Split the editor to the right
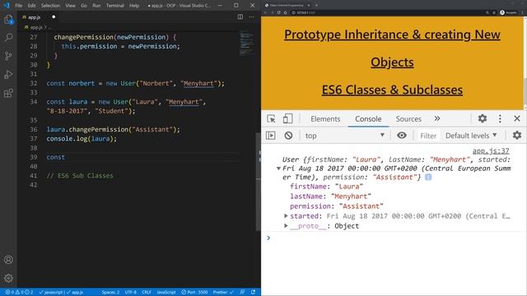This screenshot has height=296, width=527. click(240, 16)
